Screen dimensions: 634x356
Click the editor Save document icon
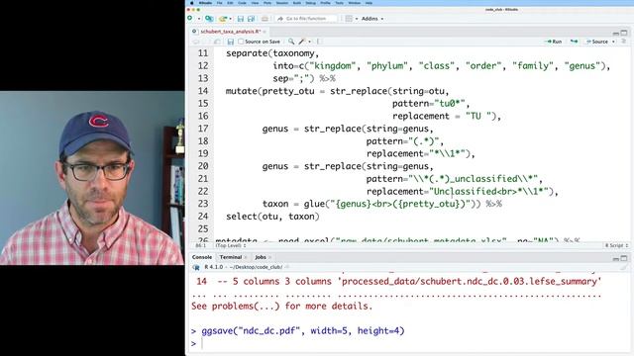click(231, 42)
